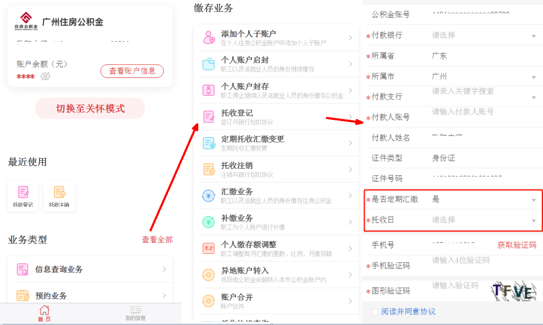Refresh the captcha image
This screenshot has height=325, width=543.
tap(513, 291)
